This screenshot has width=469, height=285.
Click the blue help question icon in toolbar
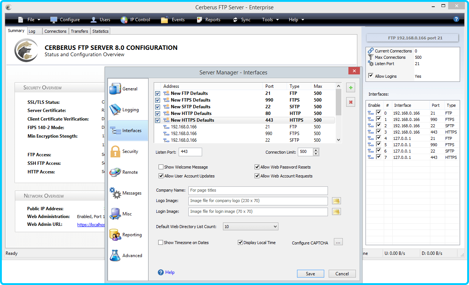click(456, 19)
